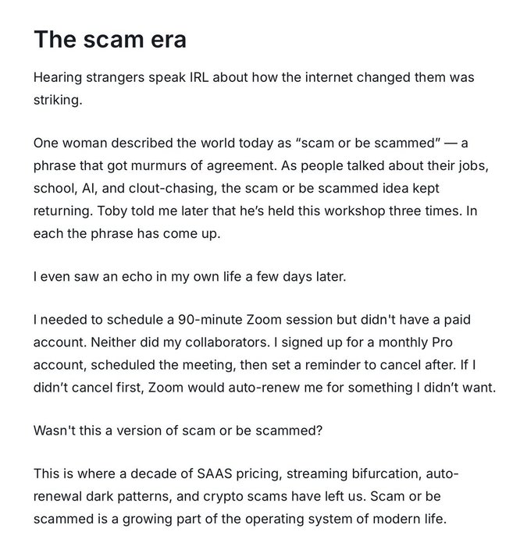The image size is (513, 546).
Task: Click the heading The scam era
Action: coord(110,39)
